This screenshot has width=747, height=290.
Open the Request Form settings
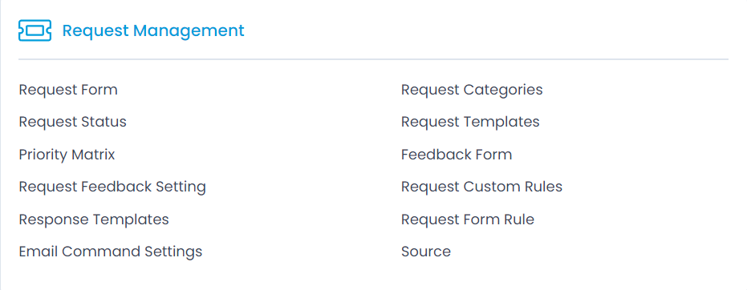[x=68, y=90]
